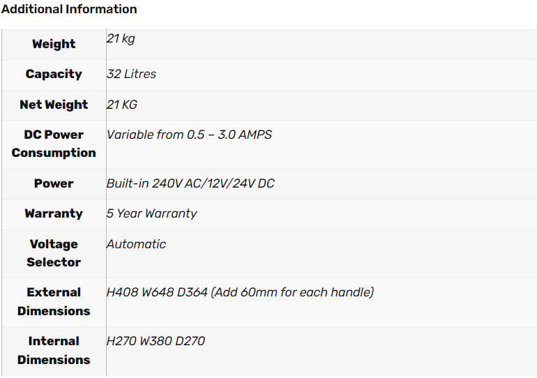The width and height of the screenshot is (537, 378).
Task: Select the Capacity row label
Action: (x=54, y=75)
